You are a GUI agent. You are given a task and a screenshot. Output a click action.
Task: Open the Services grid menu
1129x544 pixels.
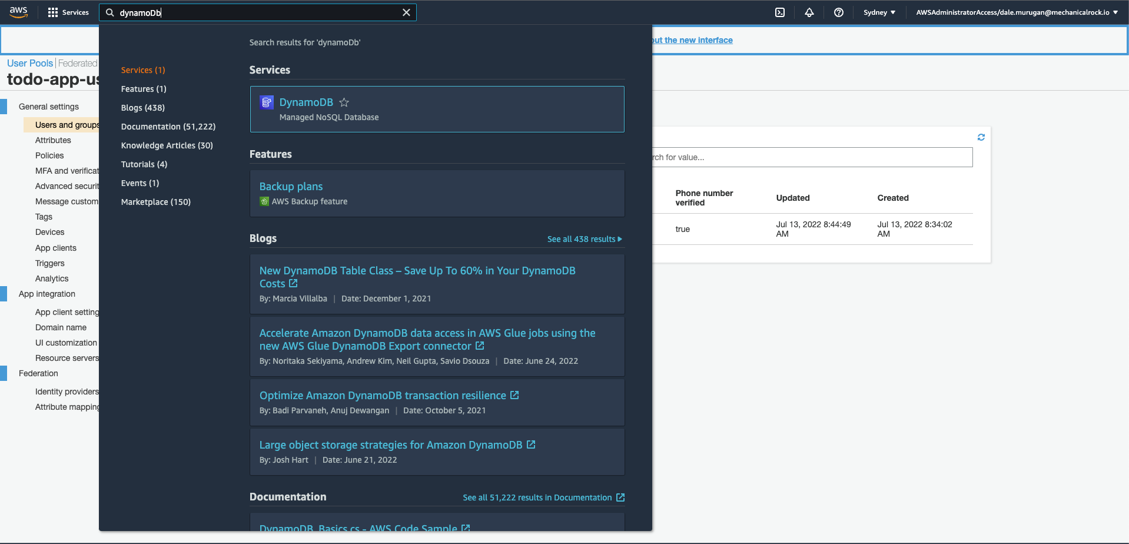click(x=68, y=12)
